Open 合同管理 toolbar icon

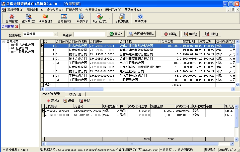12,18
